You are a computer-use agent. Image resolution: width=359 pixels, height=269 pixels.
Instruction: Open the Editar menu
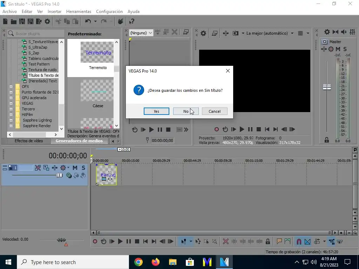click(27, 12)
